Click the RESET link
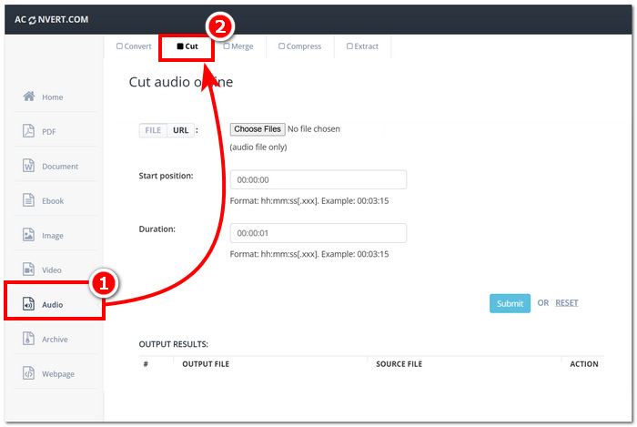The width and height of the screenshot is (637, 427). pyautogui.click(x=567, y=303)
